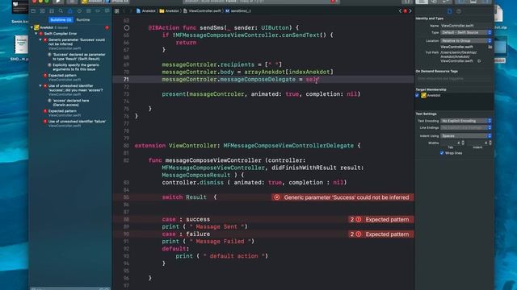
Task: Toggle the Wrap lines checkbox
Action: 442,153
